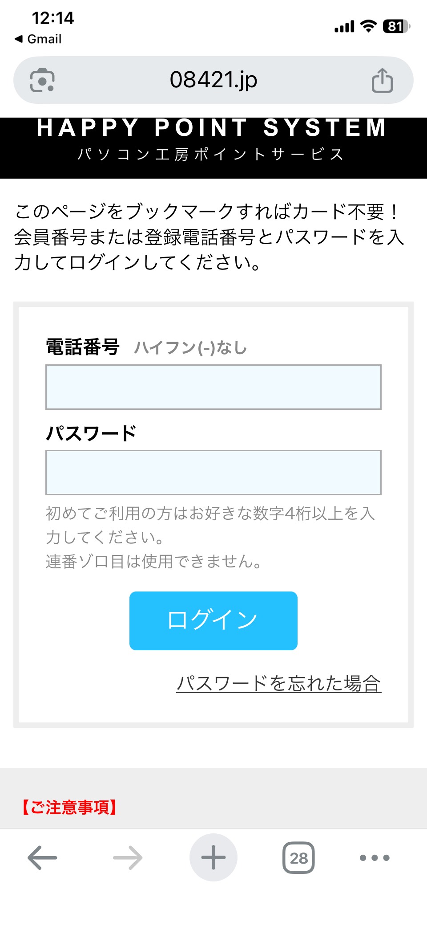The width and height of the screenshot is (427, 926).
Task: Tap the Wi-Fi indicator in status bar
Action: click(x=370, y=26)
